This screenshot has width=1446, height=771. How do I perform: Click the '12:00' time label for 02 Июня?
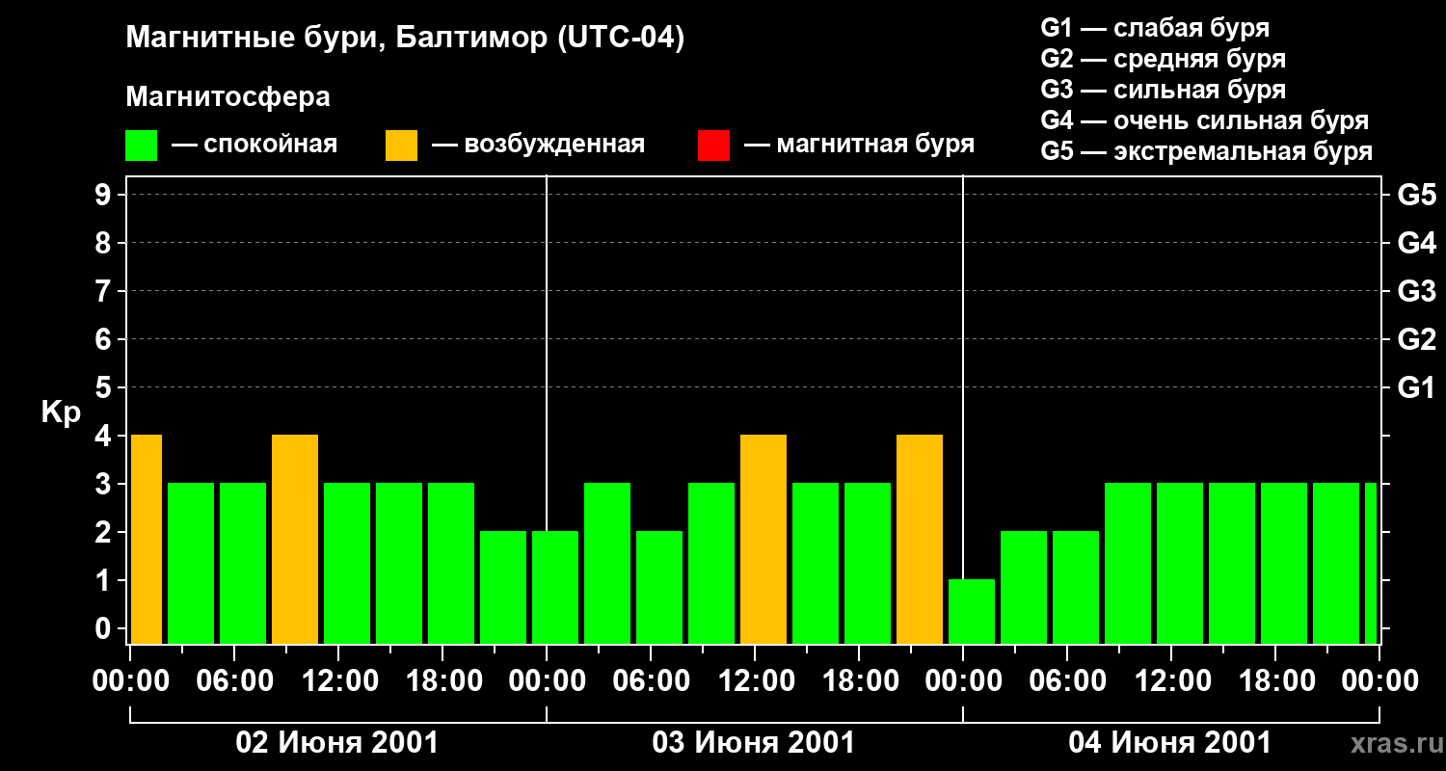[x=338, y=681]
